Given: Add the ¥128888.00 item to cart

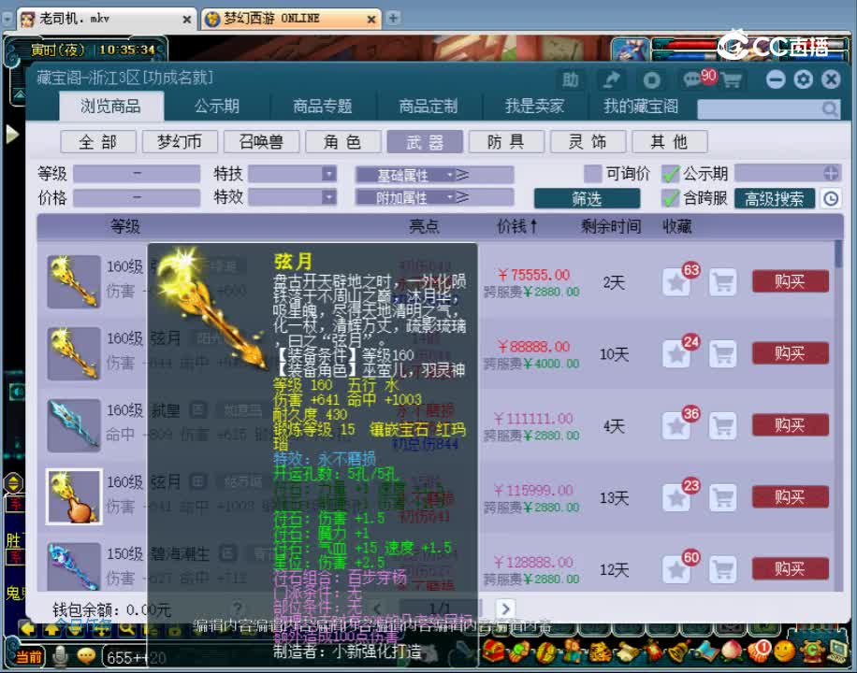Looking at the screenshot, I should (722, 570).
